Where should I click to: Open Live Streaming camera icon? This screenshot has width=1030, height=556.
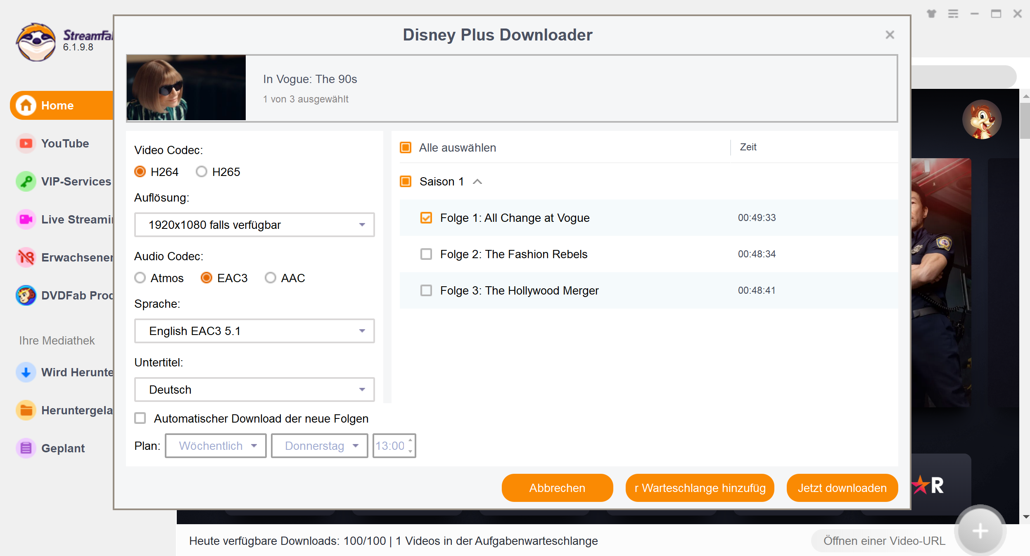pyautogui.click(x=26, y=219)
